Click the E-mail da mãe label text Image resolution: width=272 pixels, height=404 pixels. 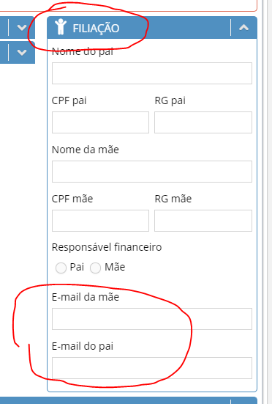click(x=86, y=297)
